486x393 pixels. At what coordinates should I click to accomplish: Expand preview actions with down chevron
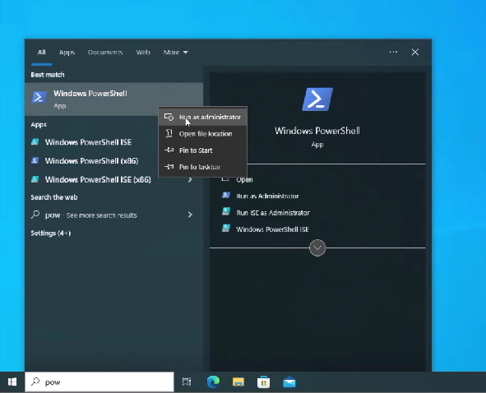[x=317, y=248]
